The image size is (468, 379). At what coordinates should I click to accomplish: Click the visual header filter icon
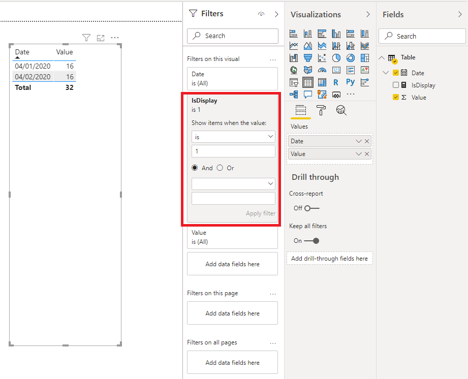(x=86, y=38)
